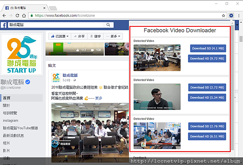Click the post author avatar thumbnail
The width and height of the screenshot is (243, 165).
pyautogui.click(x=56, y=77)
